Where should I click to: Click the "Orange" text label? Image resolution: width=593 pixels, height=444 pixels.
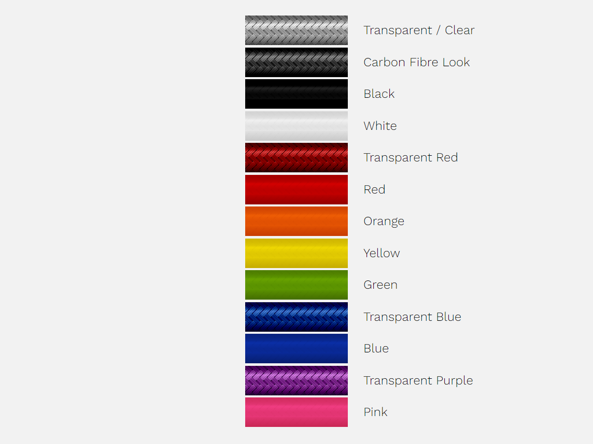click(x=384, y=221)
